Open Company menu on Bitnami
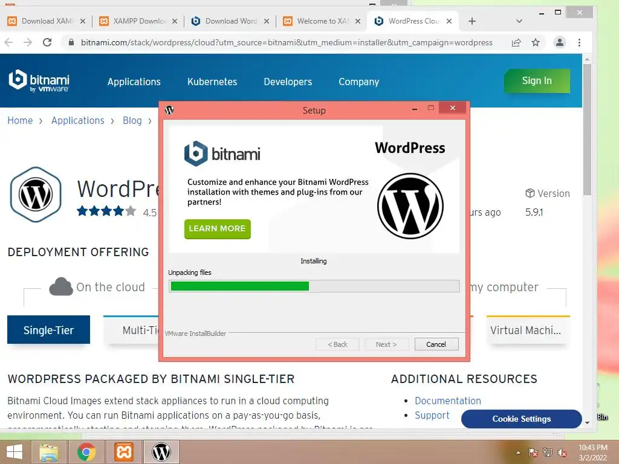 (359, 82)
